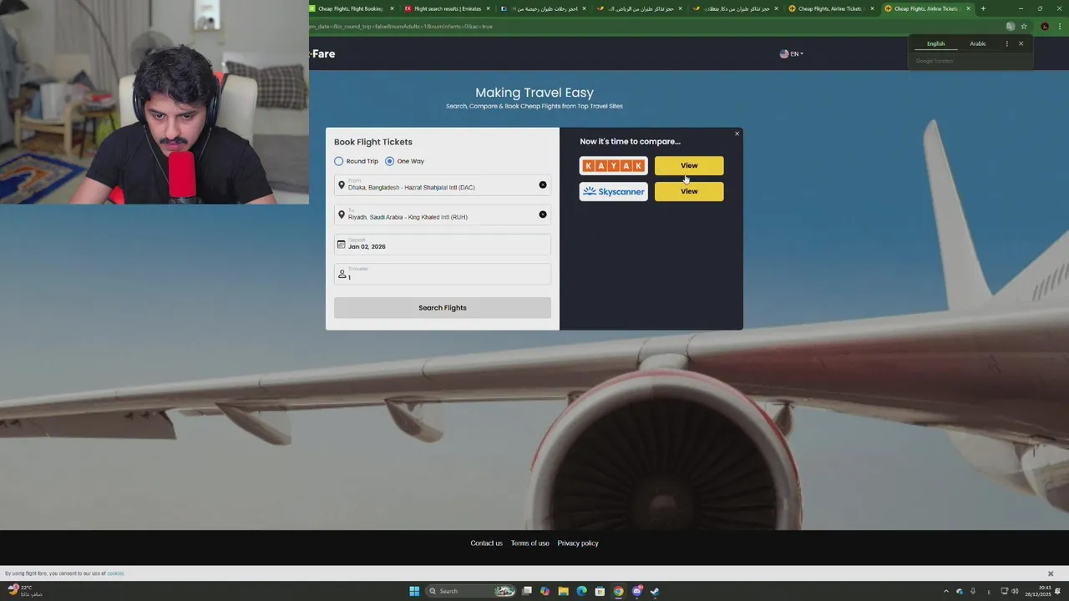Screen dimensions: 1069x601
Task: Click the Fare site logo
Action: pyautogui.click(x=322, y=53)
